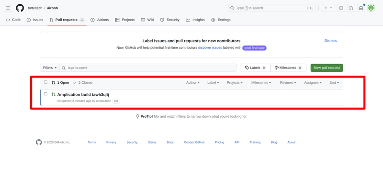Switch to the Wiki tab
The width and height of the screenshot is (383, 190).
click(x=147, y=20)
